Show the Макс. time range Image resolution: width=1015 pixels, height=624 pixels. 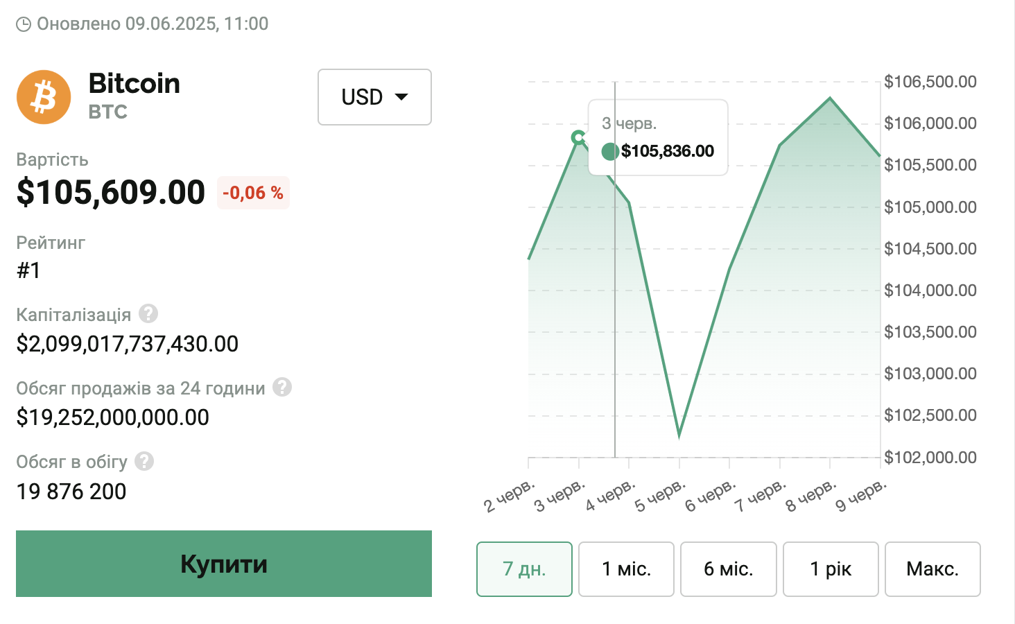click(932, 569)
